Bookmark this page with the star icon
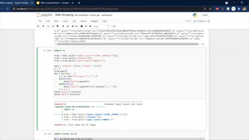 click(210, 9)
